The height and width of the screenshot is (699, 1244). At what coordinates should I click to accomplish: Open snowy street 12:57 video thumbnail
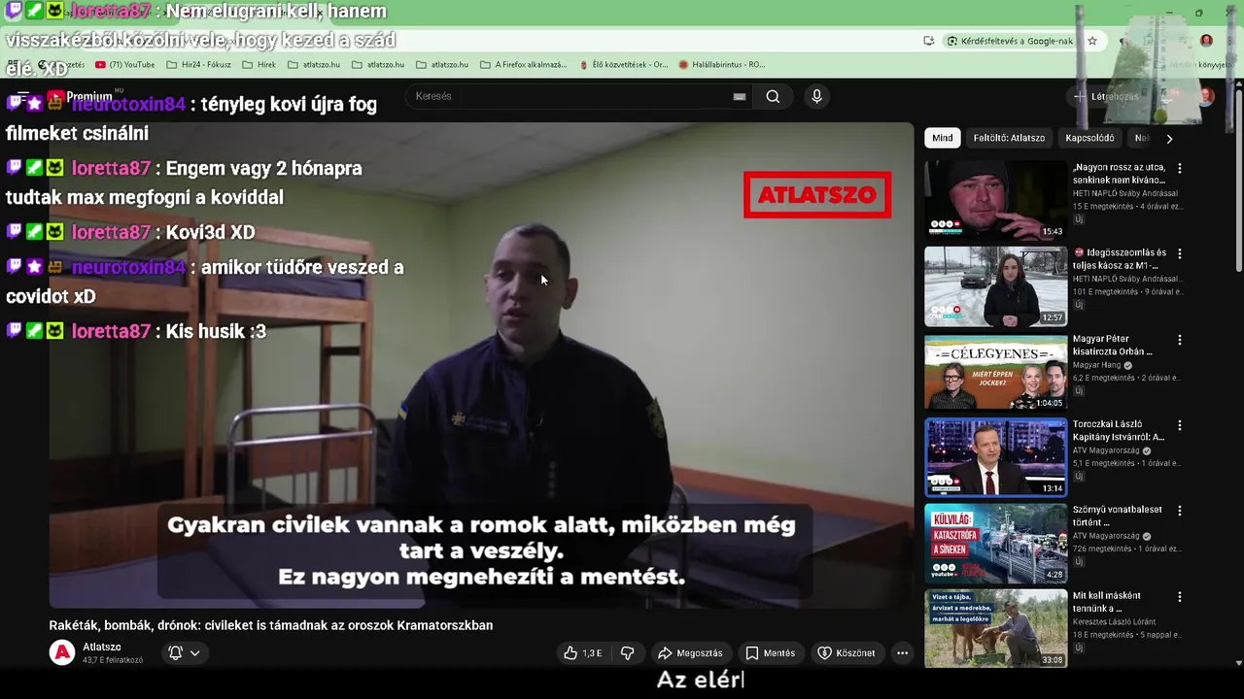(995, 286)
